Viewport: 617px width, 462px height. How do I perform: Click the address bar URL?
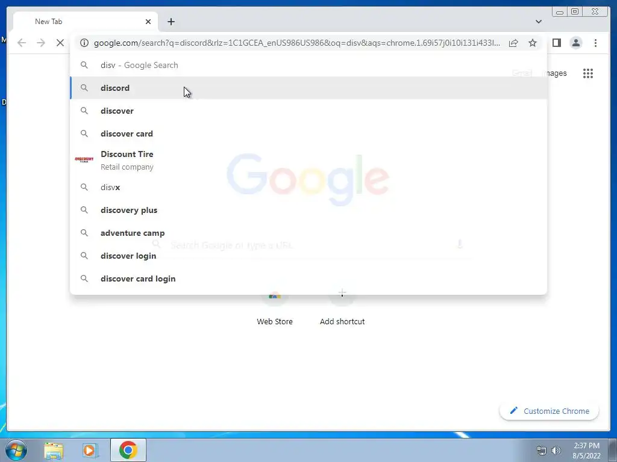click(297, 43)
